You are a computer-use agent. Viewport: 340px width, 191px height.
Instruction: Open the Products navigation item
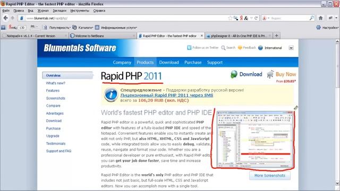coord(145,63)
